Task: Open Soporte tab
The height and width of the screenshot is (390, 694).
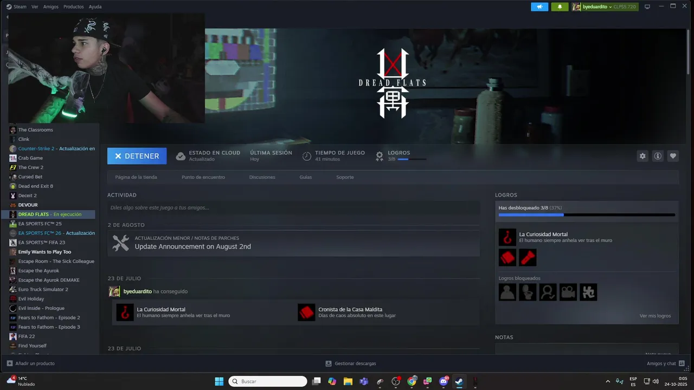Action: pyautogui.click(x=345, y=177)
